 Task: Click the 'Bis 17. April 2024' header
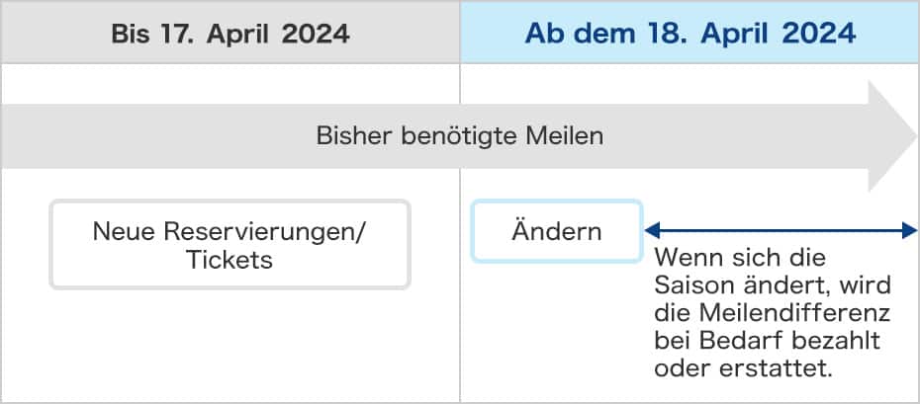tap(230, 33)
